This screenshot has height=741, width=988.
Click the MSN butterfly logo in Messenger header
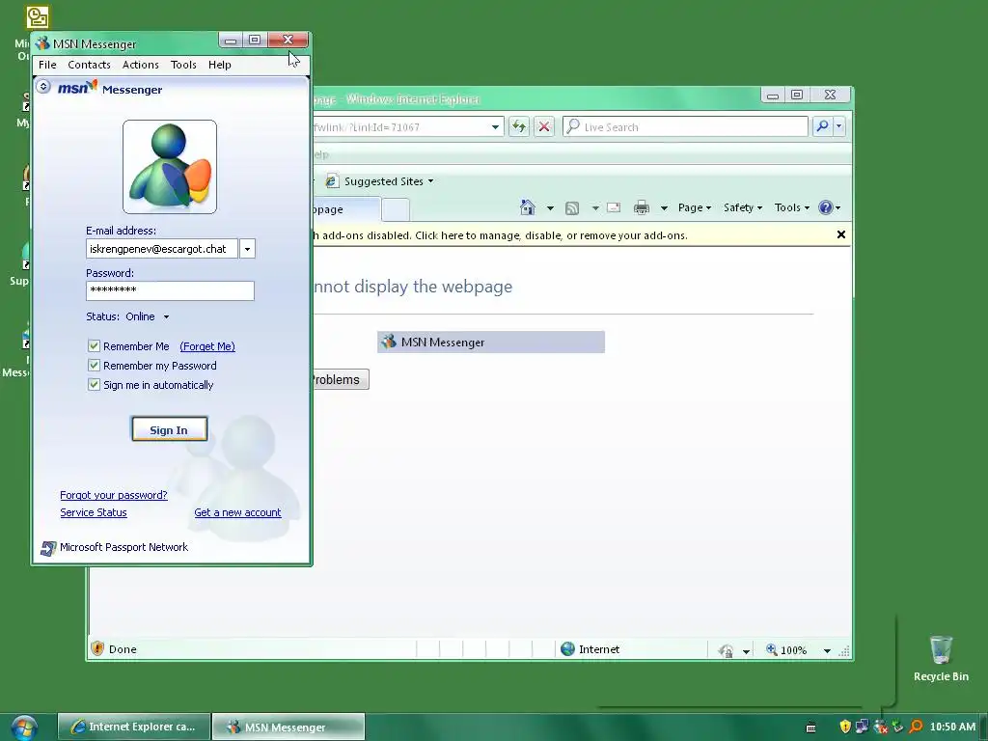point(77,87)
